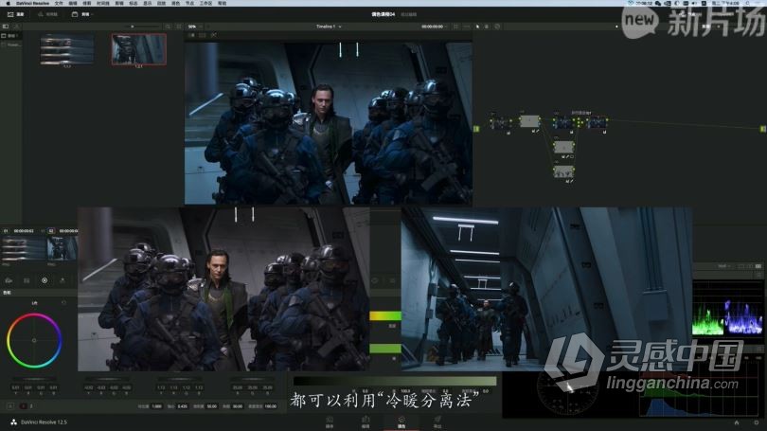Screen dimensions: 767x431
Task: Click the circular bypass icon in node toolbar
Action: pos(497,27)
